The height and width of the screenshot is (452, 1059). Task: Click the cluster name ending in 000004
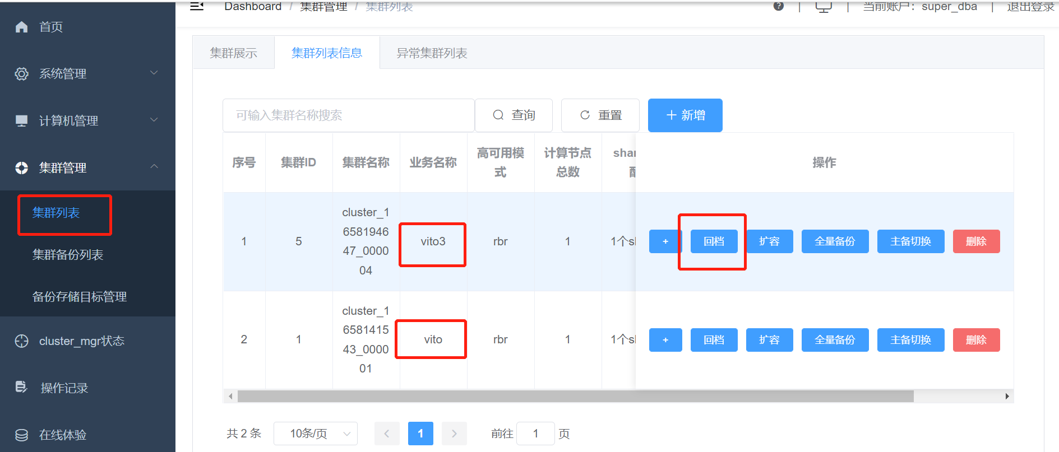point(366,241)
